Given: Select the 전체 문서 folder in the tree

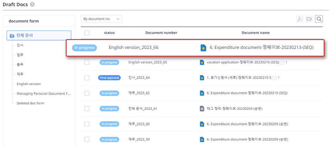Looking at the screenshot, I should point(39,35).
